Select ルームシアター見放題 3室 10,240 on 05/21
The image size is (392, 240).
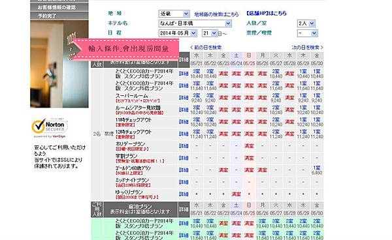(197, 110)
